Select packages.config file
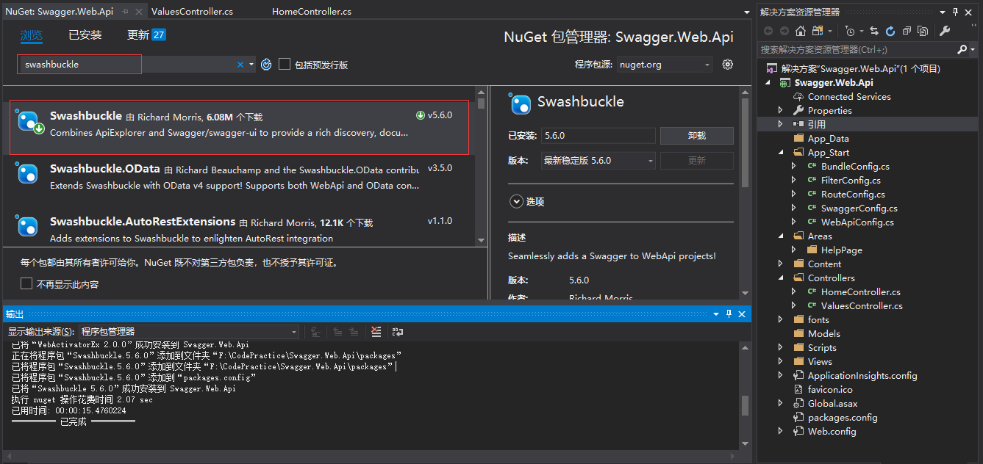 coord(843,418)
